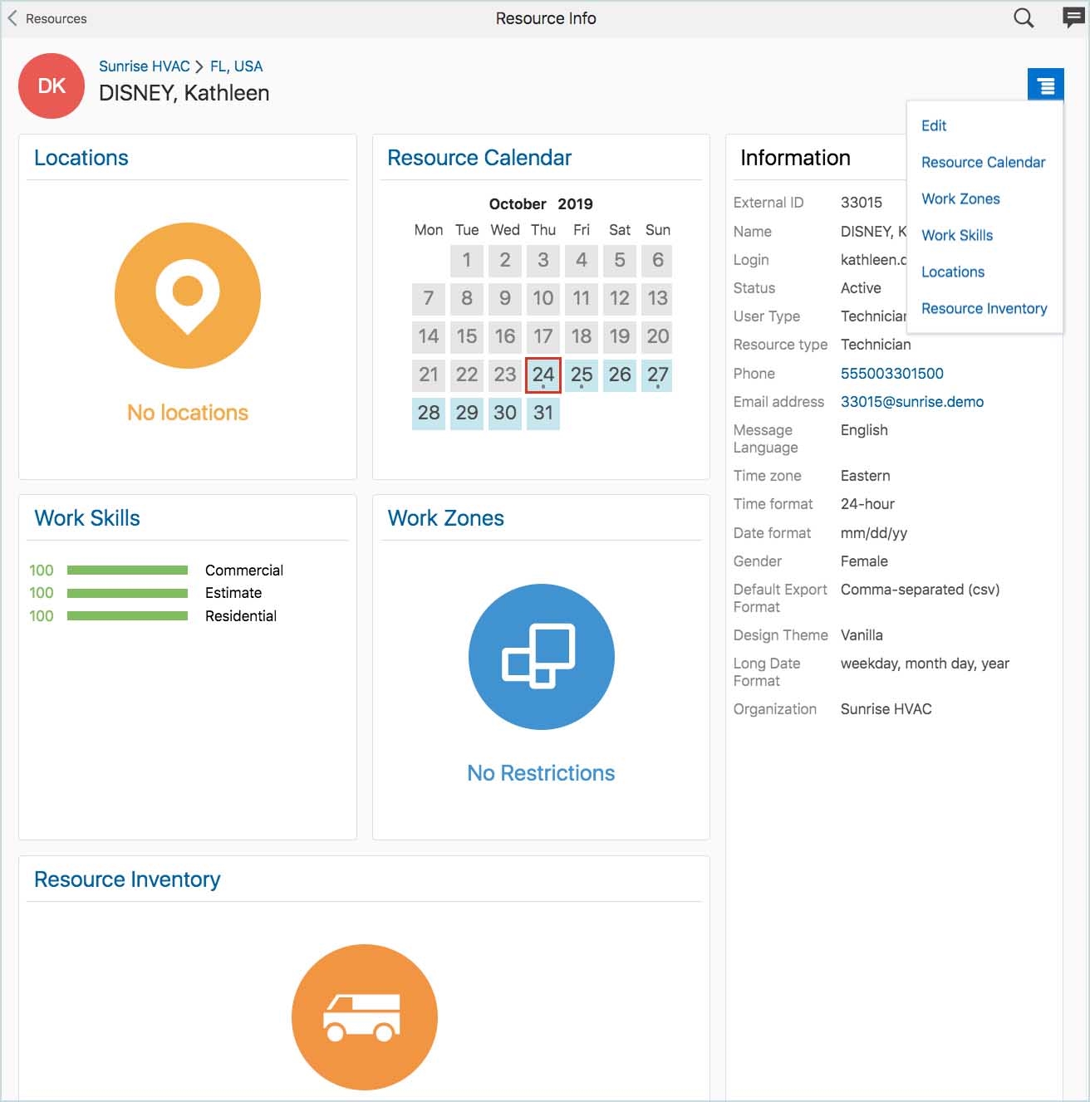Open the search icon in the header
This screenshot has height=1102, width=1090.
1024,17
